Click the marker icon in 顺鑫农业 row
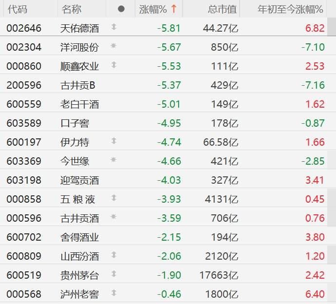Image resolution: width=336 pixels, height=304 pixels. click(x=114, y=65)
